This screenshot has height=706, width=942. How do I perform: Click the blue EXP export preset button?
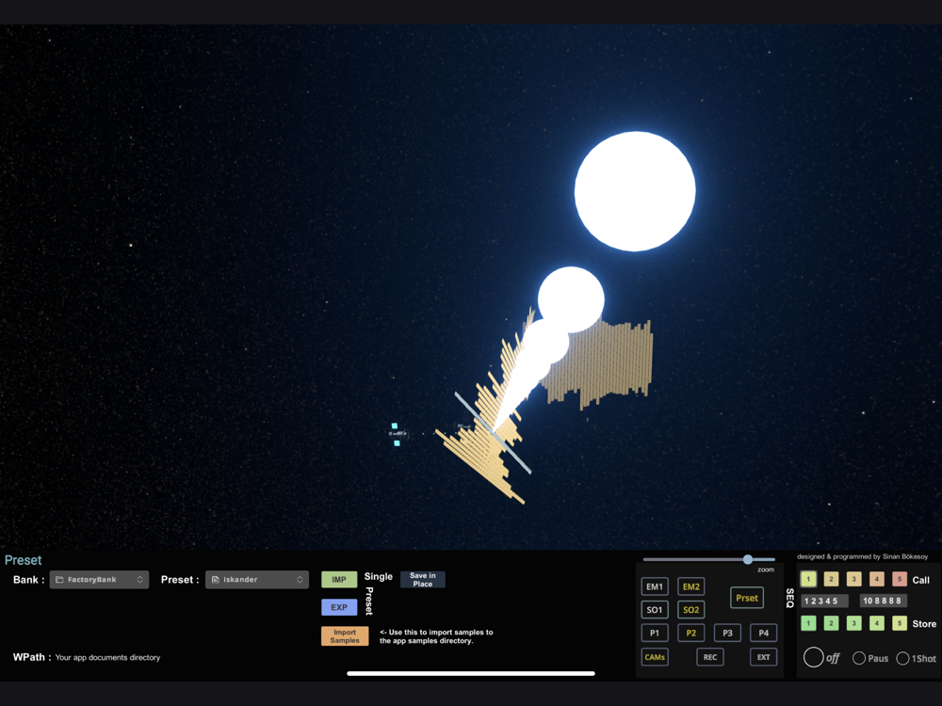(339, 607)
